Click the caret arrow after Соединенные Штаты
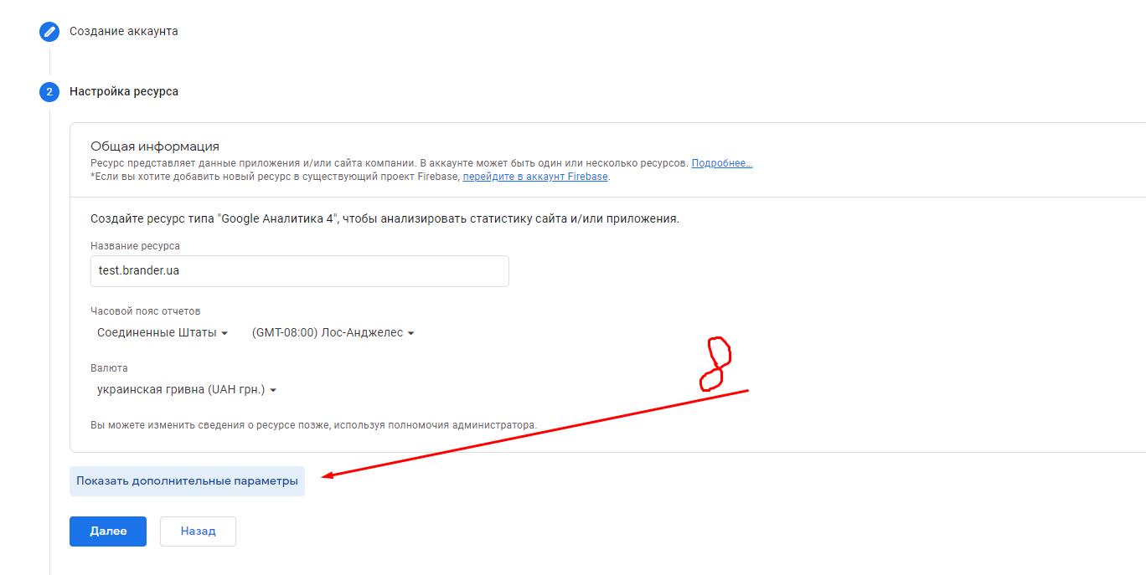The width and height of the screenshot is (1146, 575). pyautogui.click(x=225, y=333)
